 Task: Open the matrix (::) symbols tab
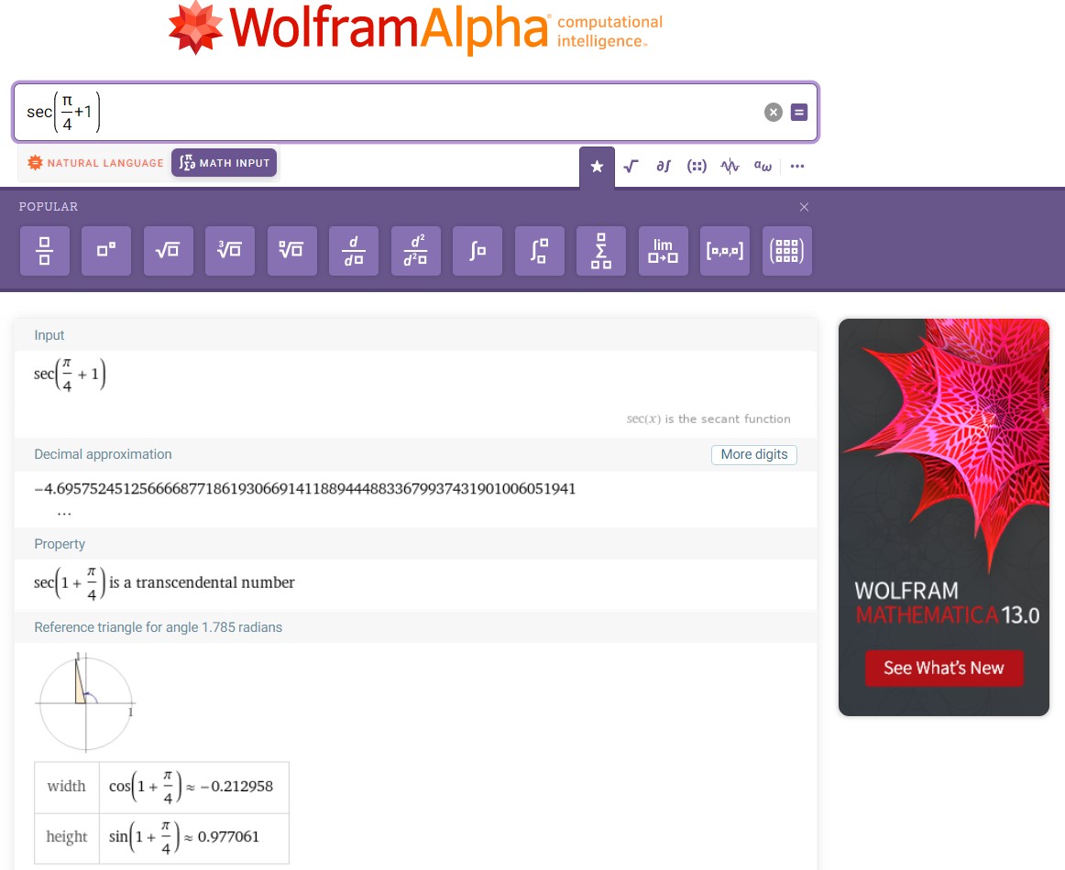(697, 167)
